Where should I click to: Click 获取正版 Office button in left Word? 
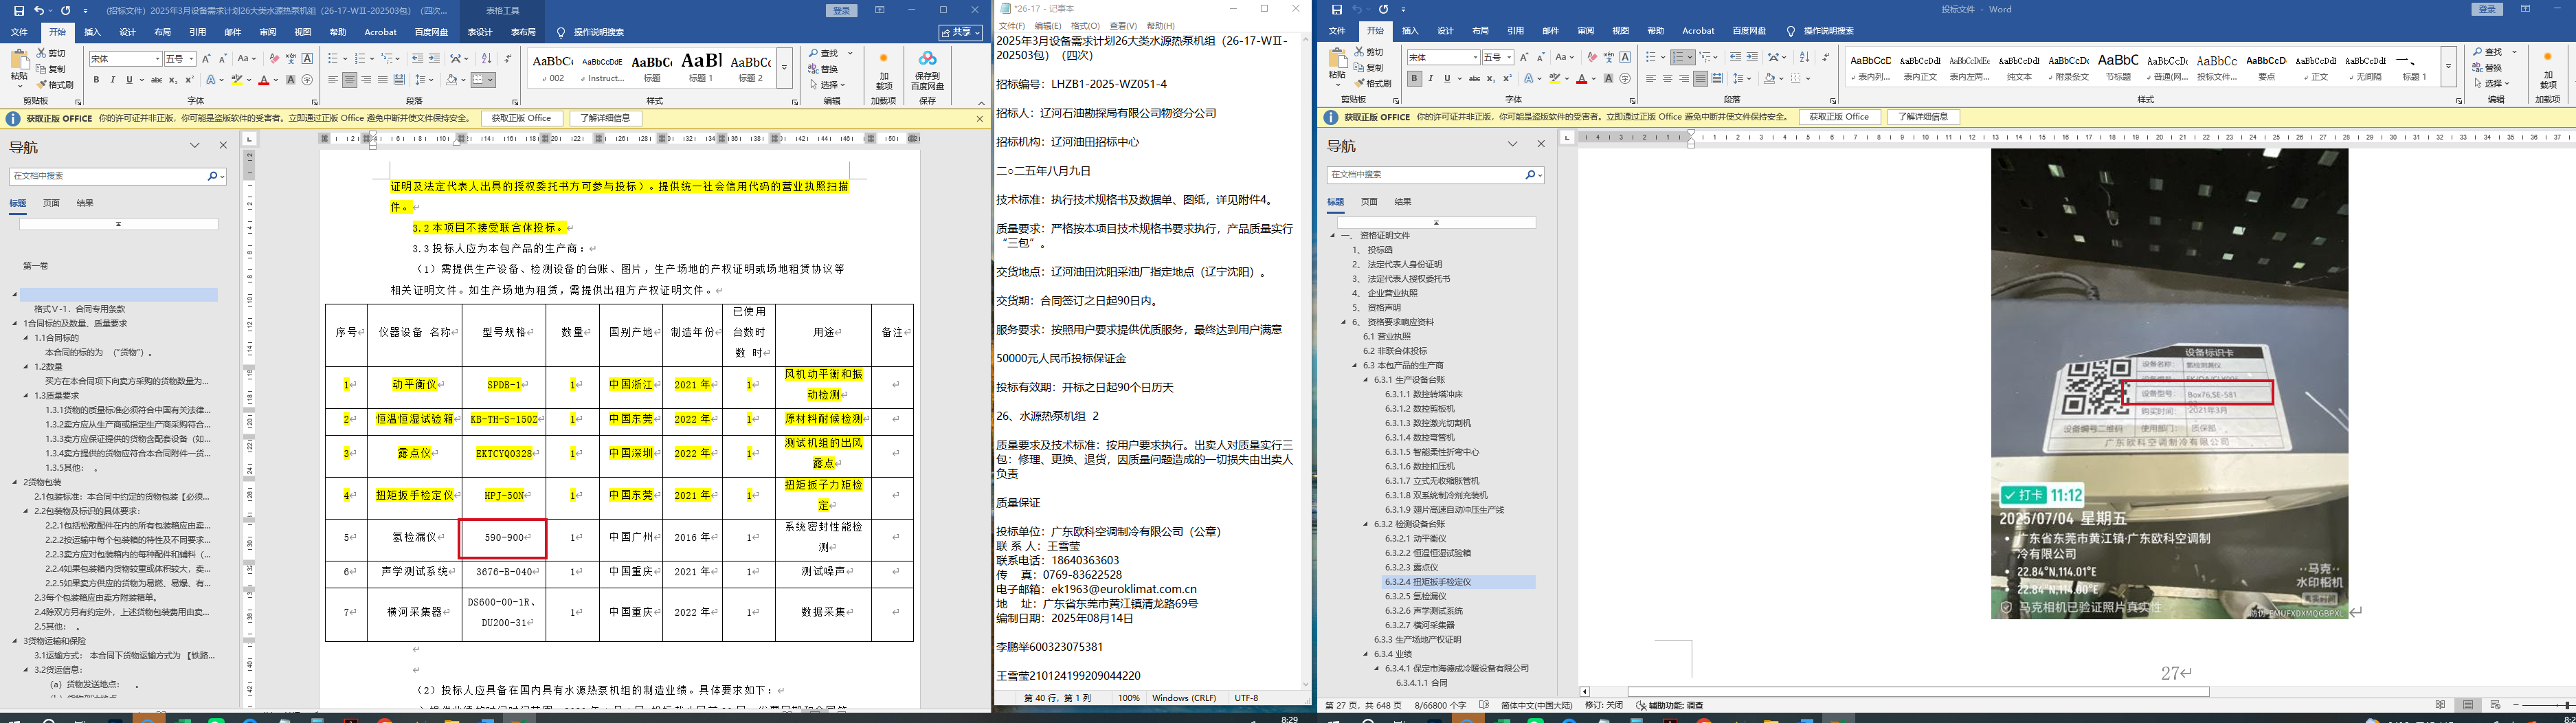click(x=522, y=118)
